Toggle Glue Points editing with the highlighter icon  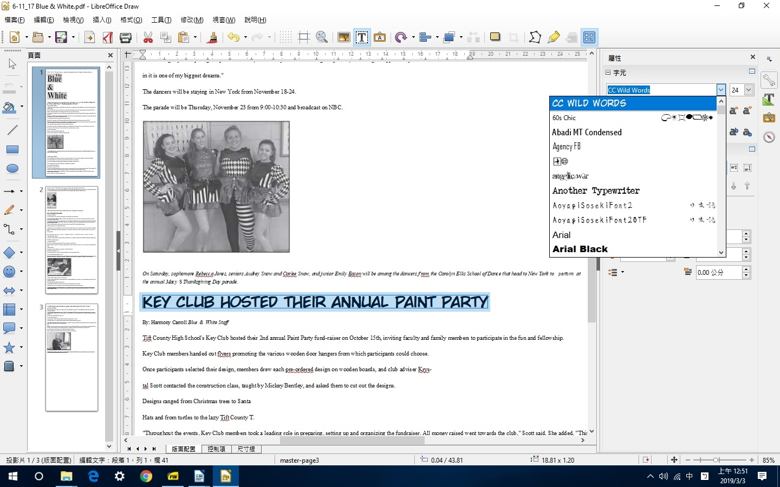554,37
